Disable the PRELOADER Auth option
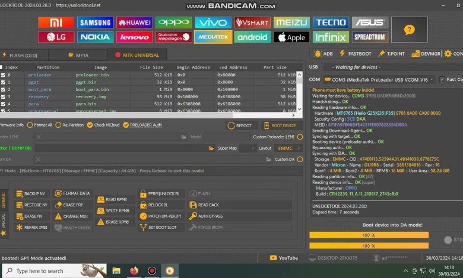The image size is (463, 278). [125, 125]
